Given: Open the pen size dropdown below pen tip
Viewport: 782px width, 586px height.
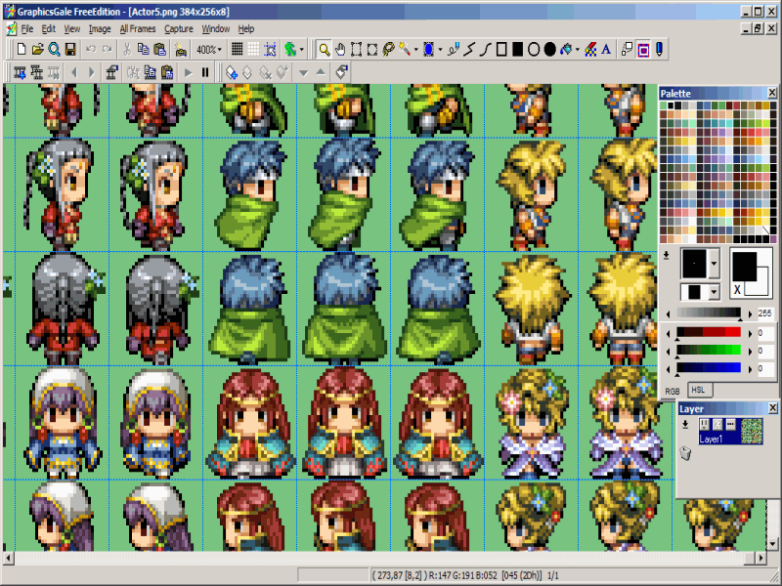Looking at the screenshot, I should [x=715, y=292].
